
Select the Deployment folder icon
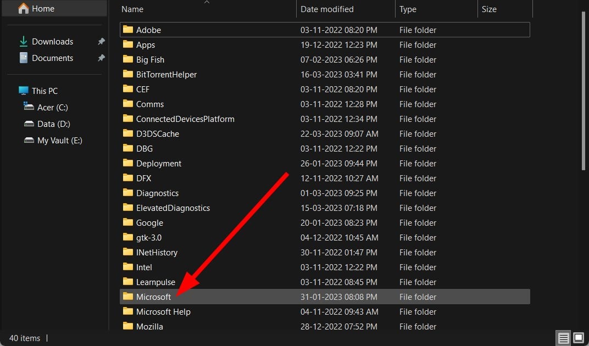pyautogui.click(x=128, y=163)
